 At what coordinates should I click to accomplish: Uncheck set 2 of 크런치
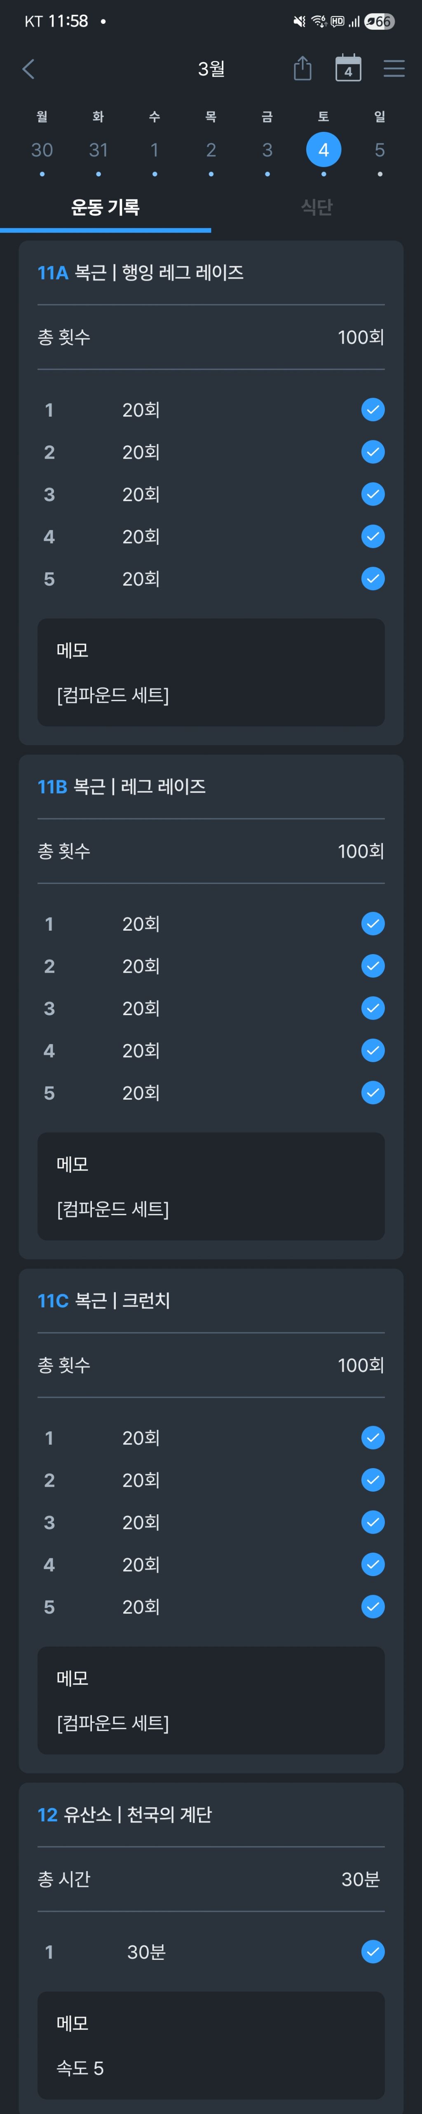373,1480
